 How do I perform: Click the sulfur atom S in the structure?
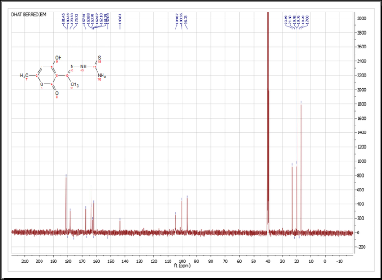pos(99,58)
